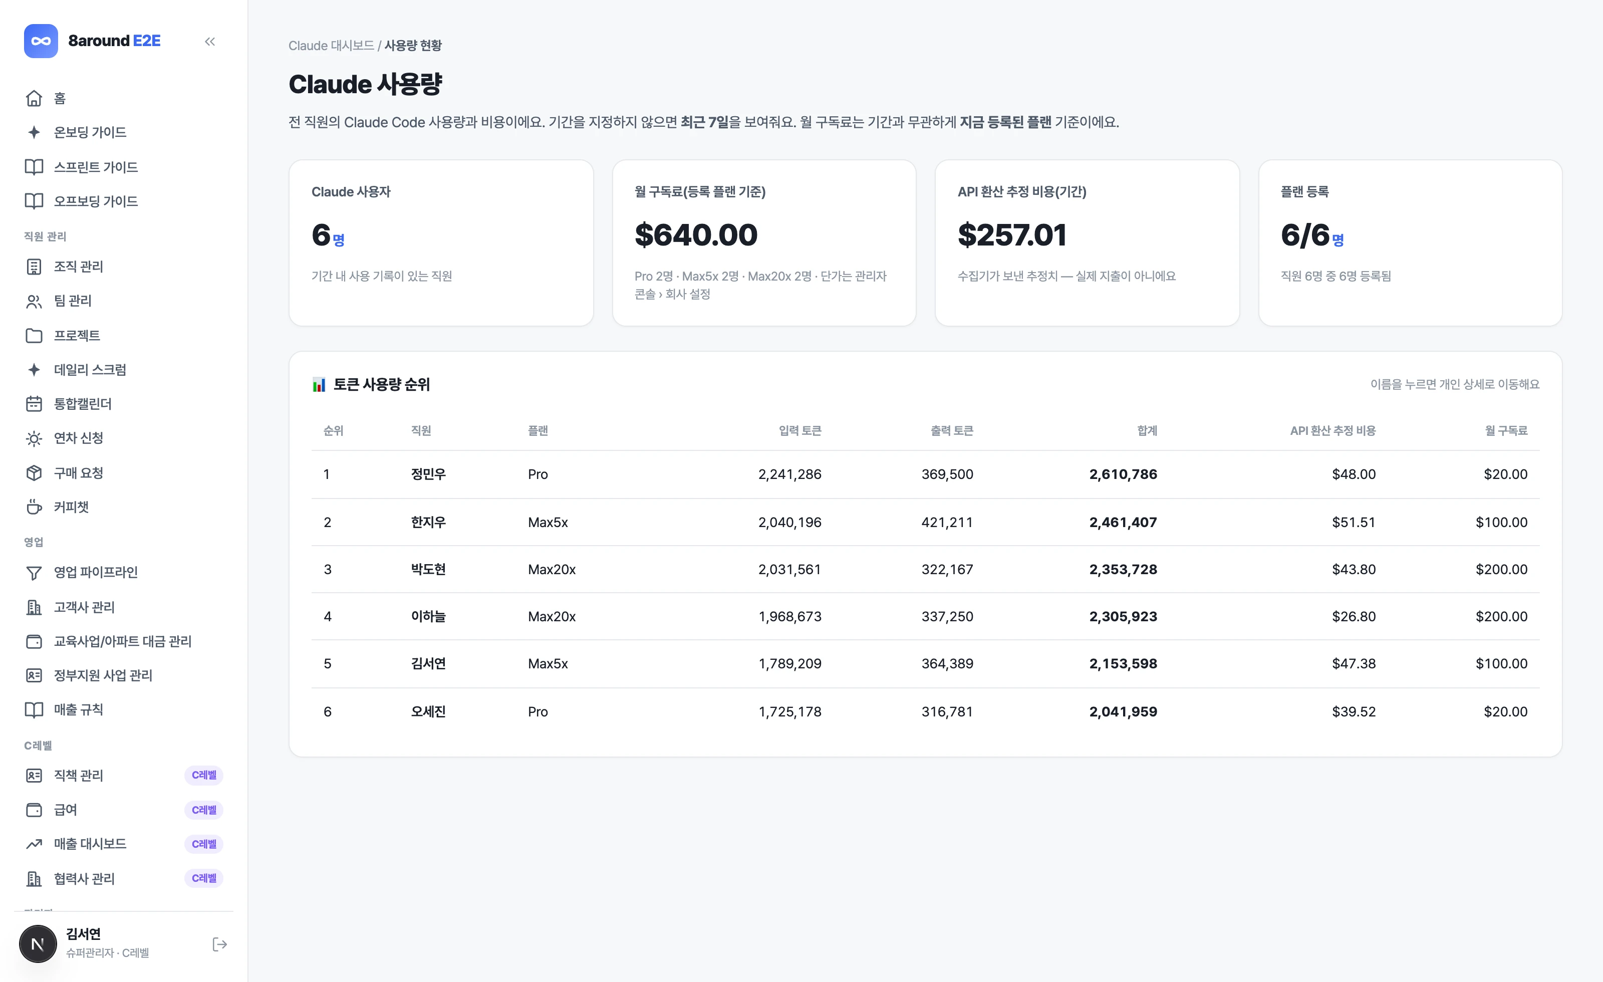1603x982 pixels.
Task: Navigate to 통합캘린더
Action: click(x=124, y=404)
